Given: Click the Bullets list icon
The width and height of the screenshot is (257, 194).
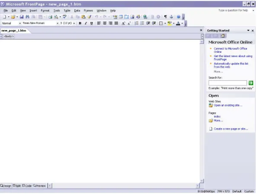Looking at the screenshot, I should click(142, 23).
